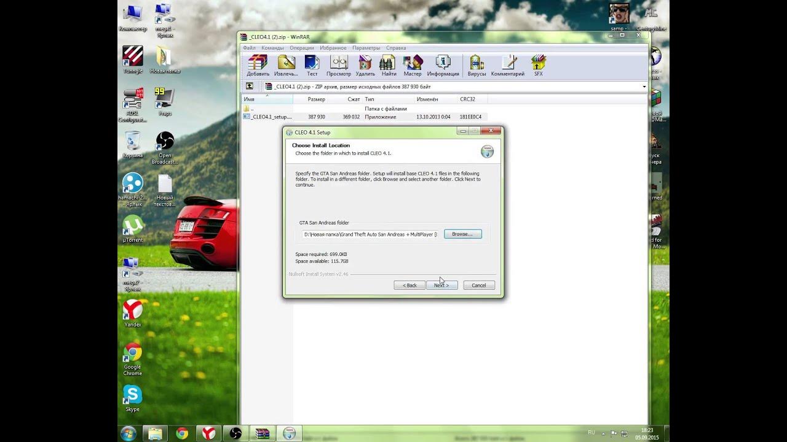
Task: Select the Skype desktop icon
Action: (x=133, y=398)
